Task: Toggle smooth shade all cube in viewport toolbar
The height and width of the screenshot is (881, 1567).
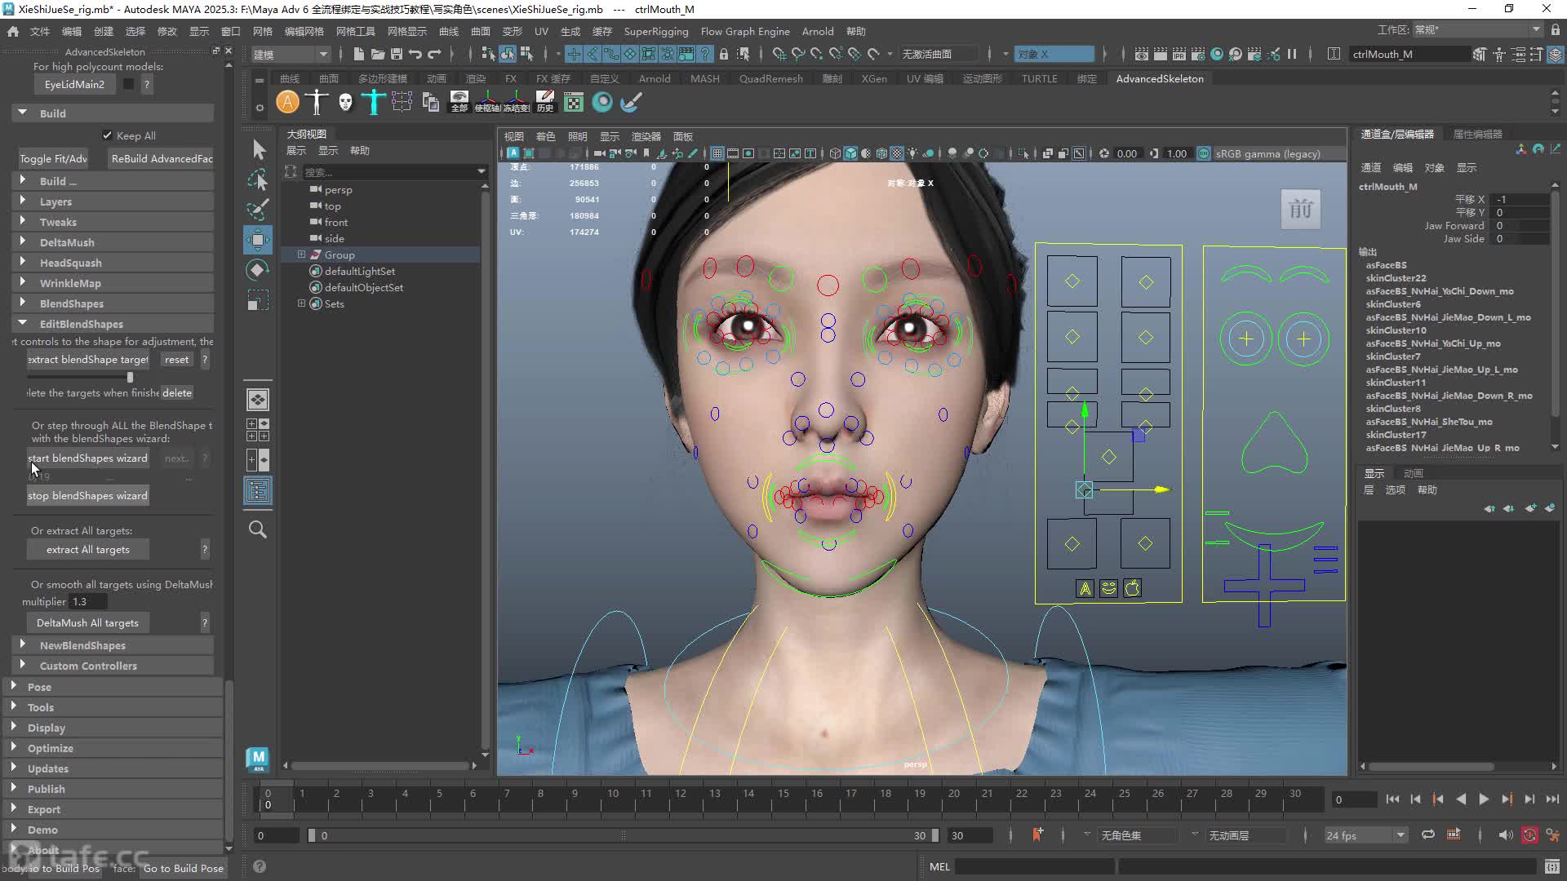Action: click(850, 153)
